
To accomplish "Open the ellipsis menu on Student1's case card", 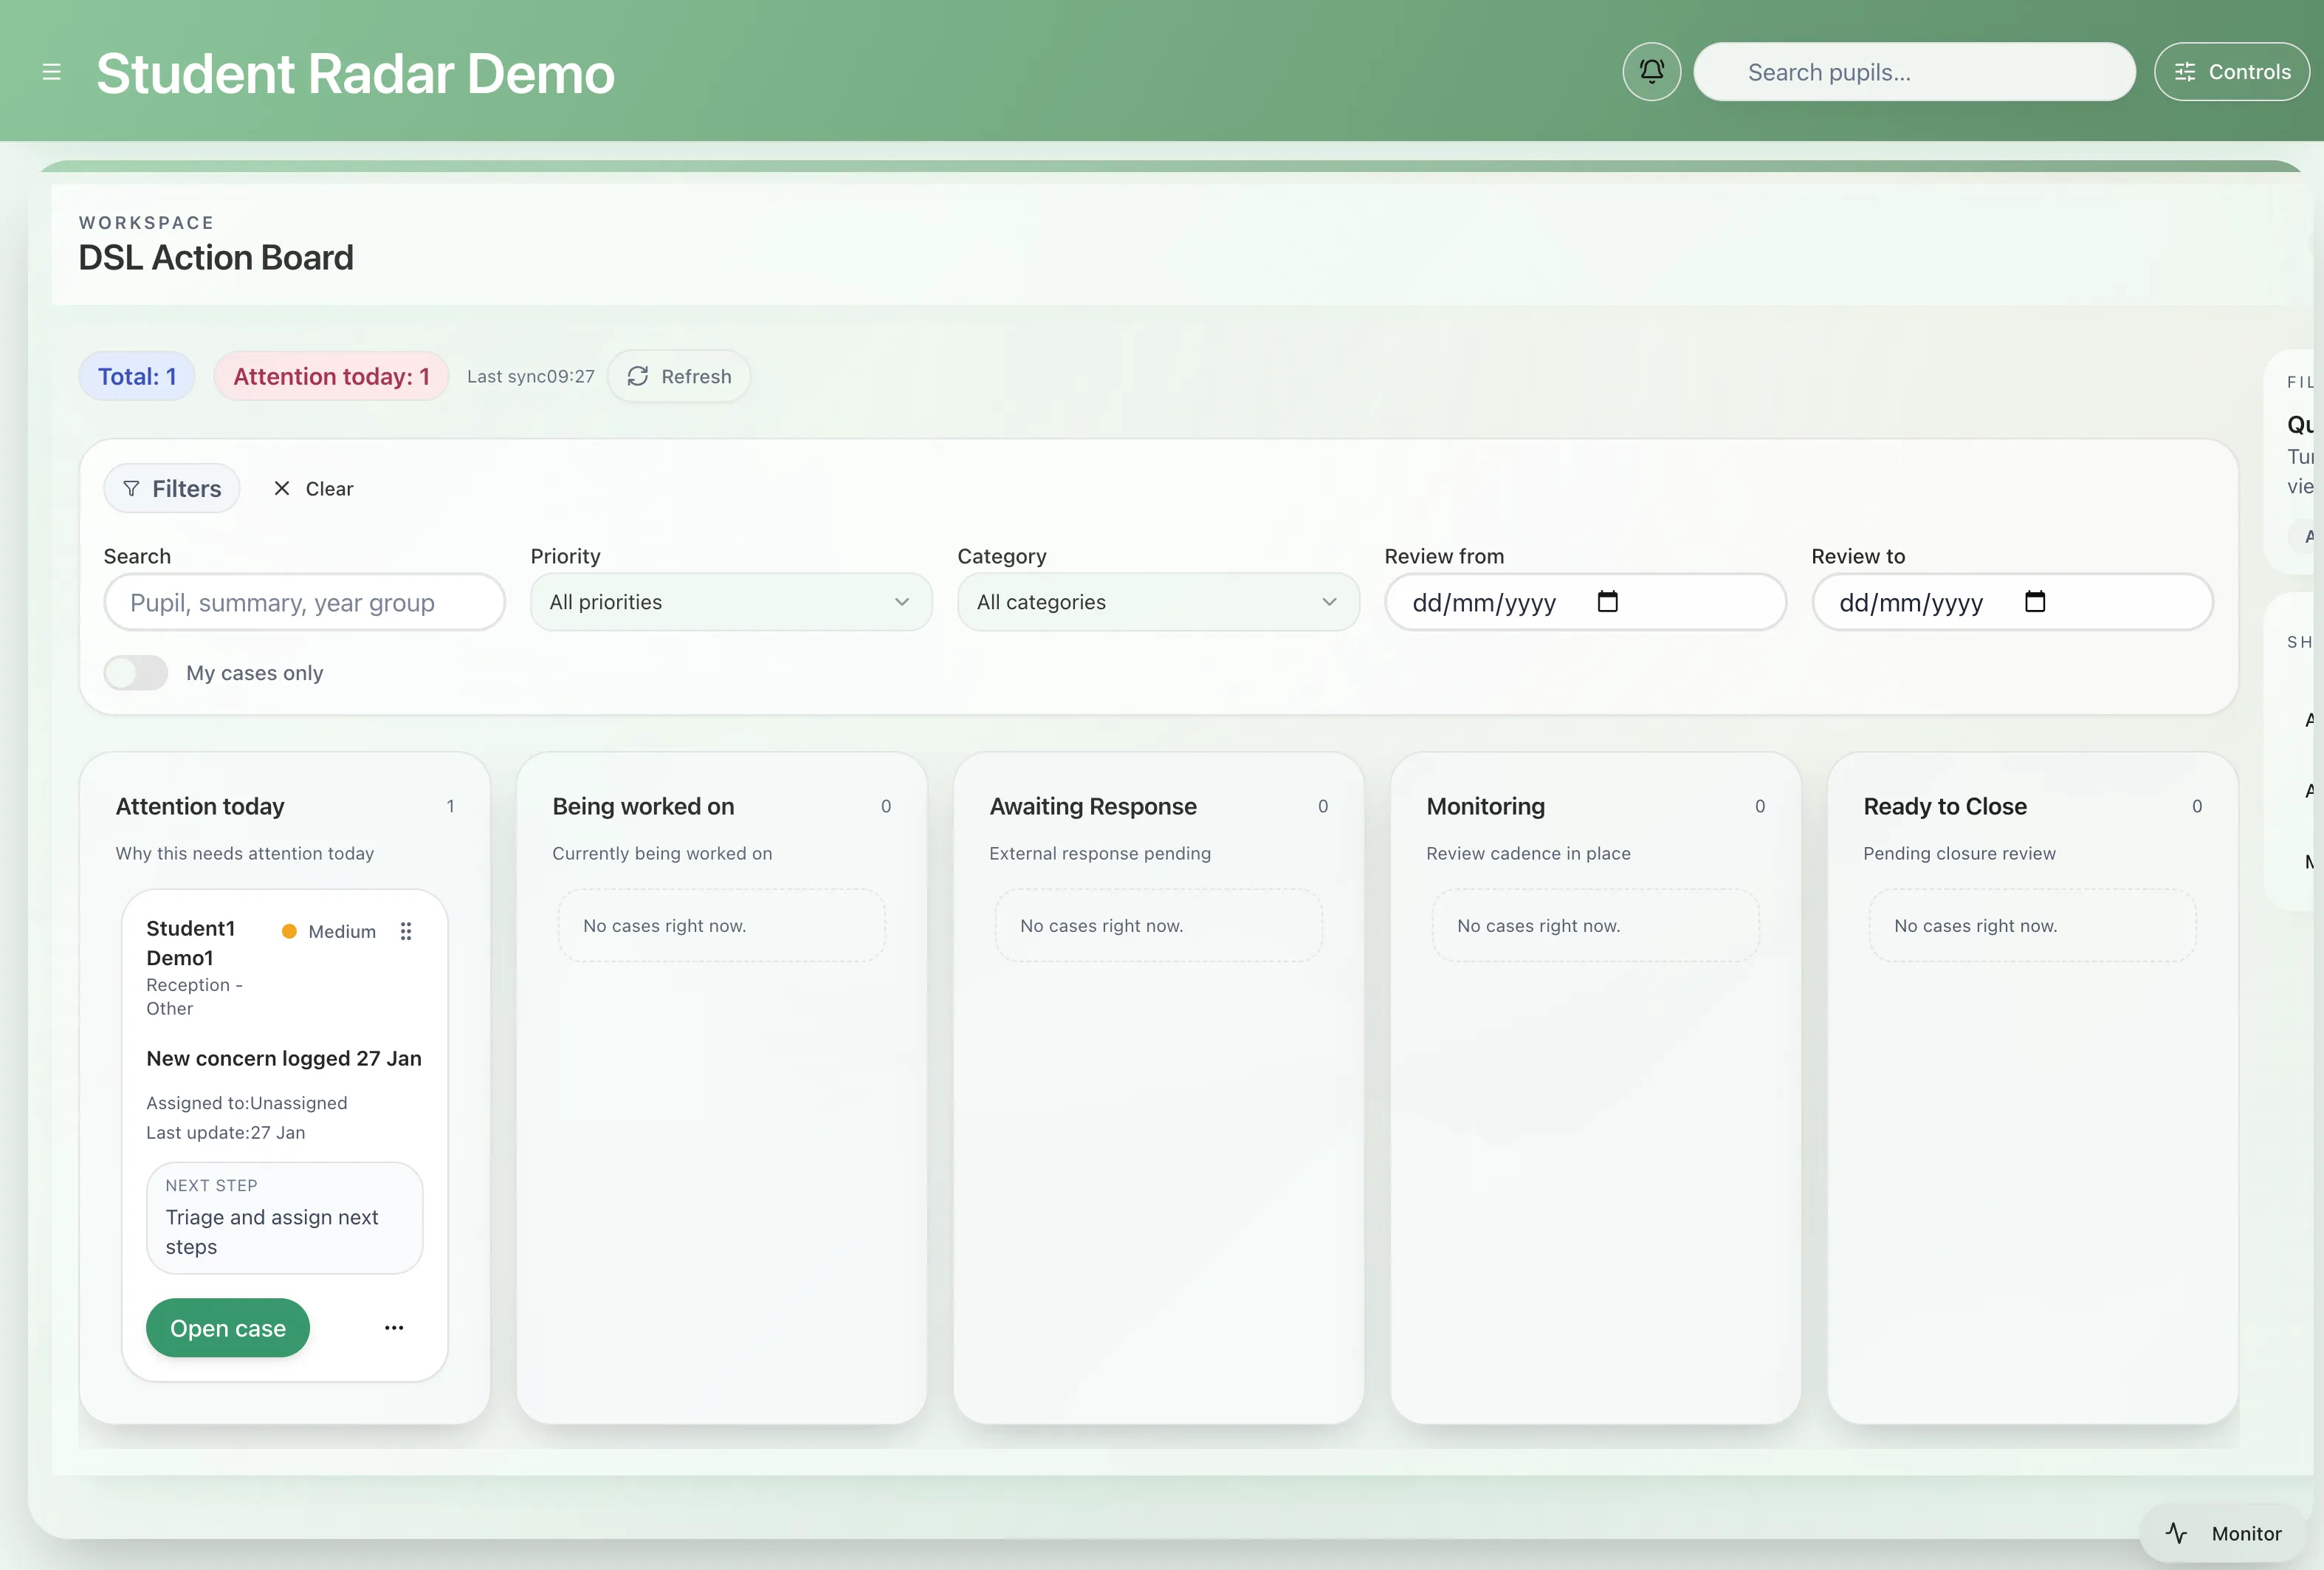I will tap(393, 1328).
